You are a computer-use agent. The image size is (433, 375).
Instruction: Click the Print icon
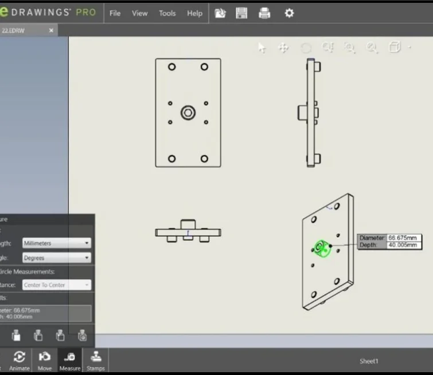coord(264,13)
